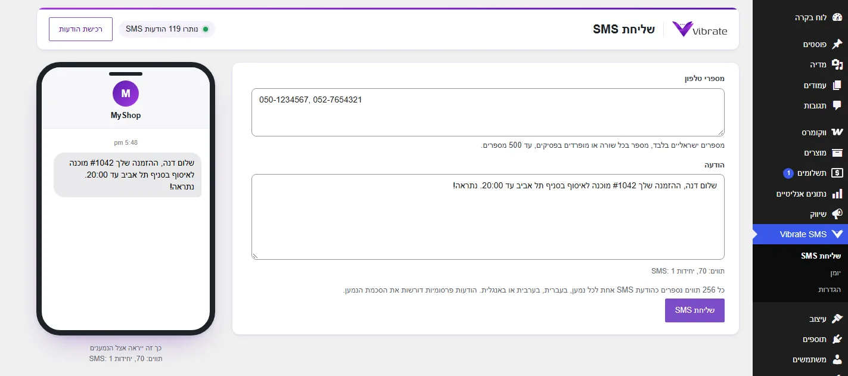848x376 pixels.
Task: Go to the מדיה menu item
Action: [818, 65]
